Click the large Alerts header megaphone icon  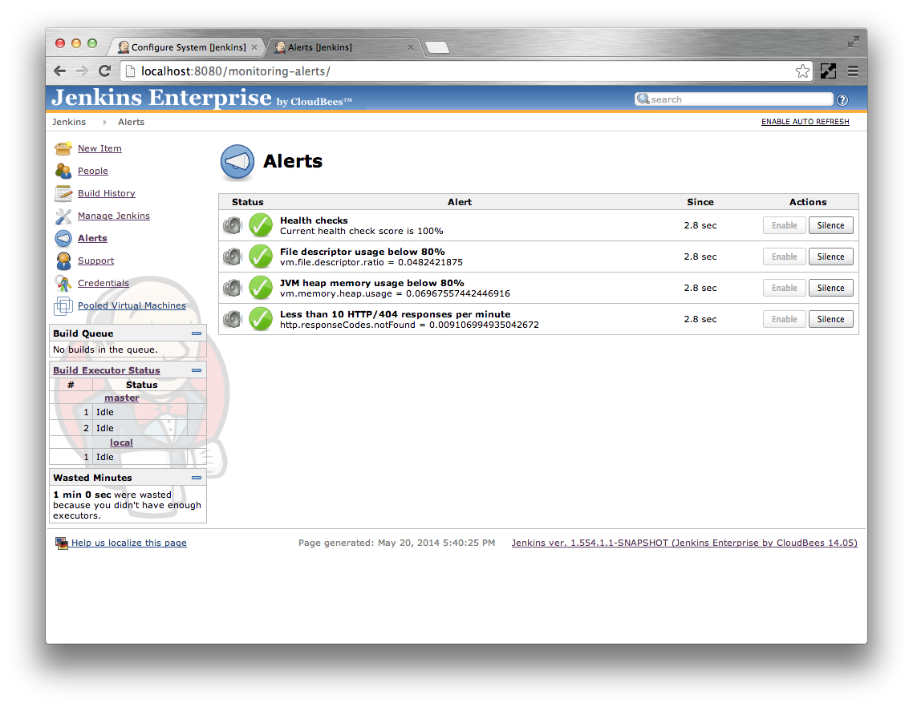pyautogui.click(x=237, y=162)
